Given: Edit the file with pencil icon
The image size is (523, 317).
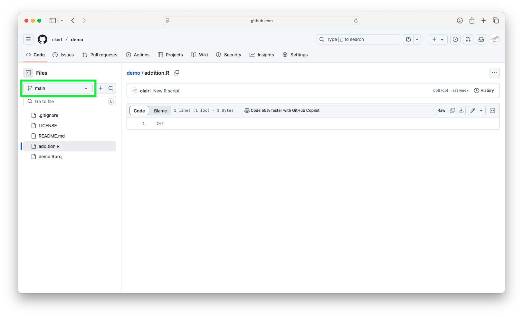Looking at the screenshot, I should (472, 110).
